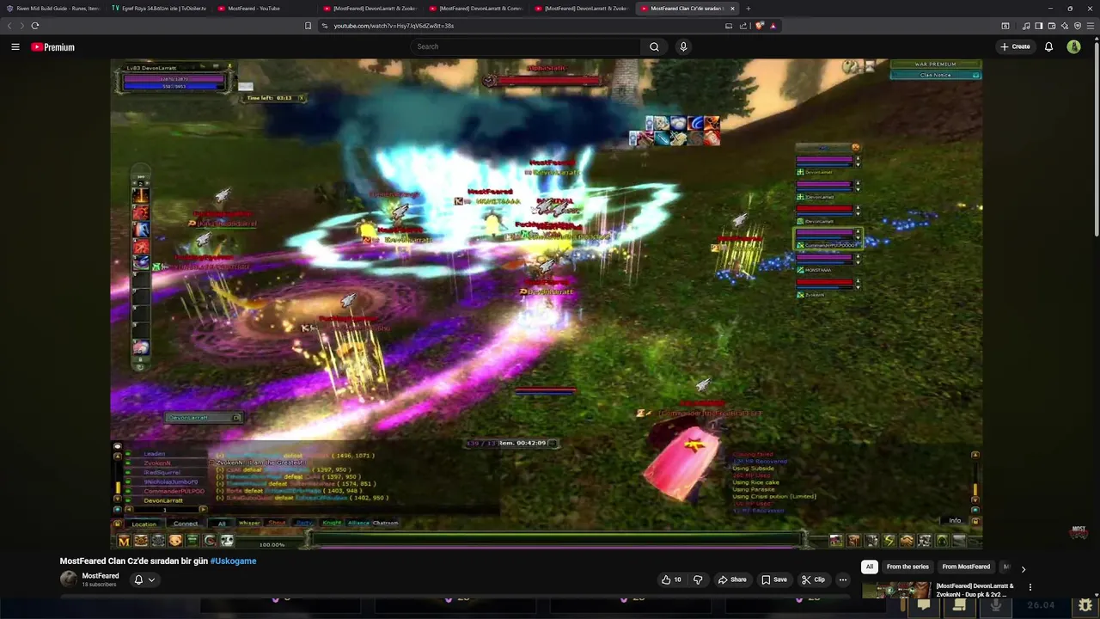Switch to the MostFeared - YouTube tab
1100x619 pixels.
[264, 9]
